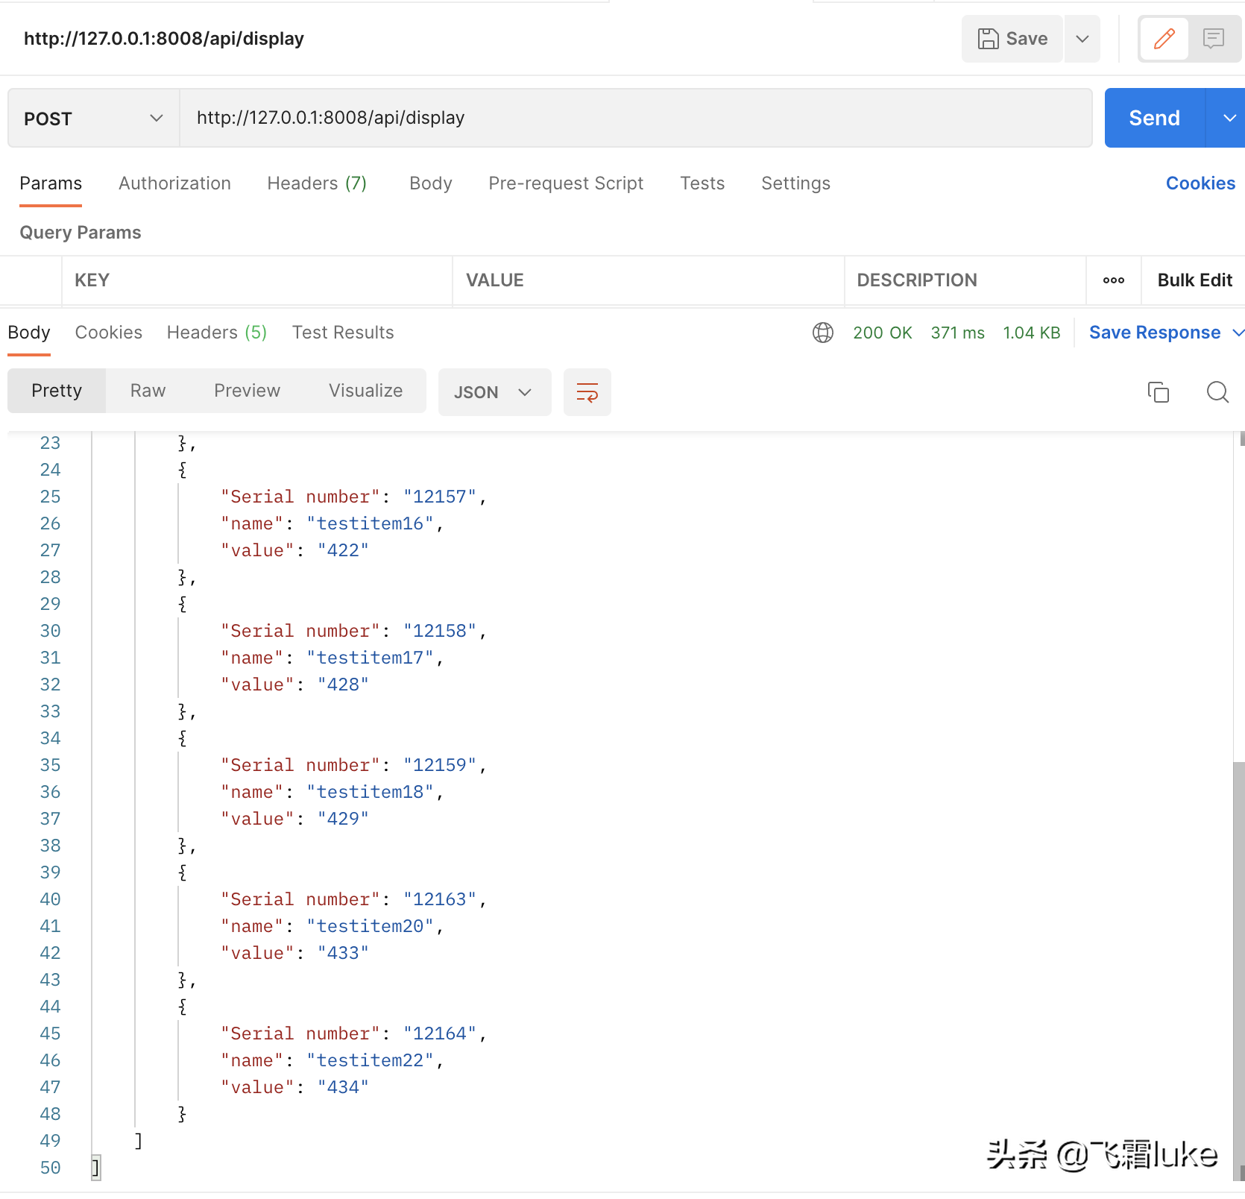The image size is (1245, 1199).
Task: Open the Test Results tab
Action: [343, 333]
